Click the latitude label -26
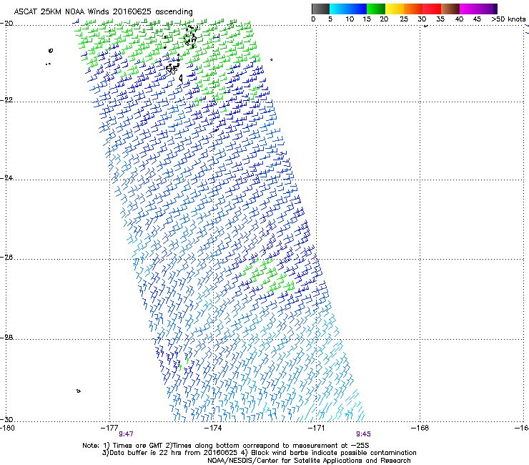The width and height of the screenshot is (529, 465). (6, 258)
